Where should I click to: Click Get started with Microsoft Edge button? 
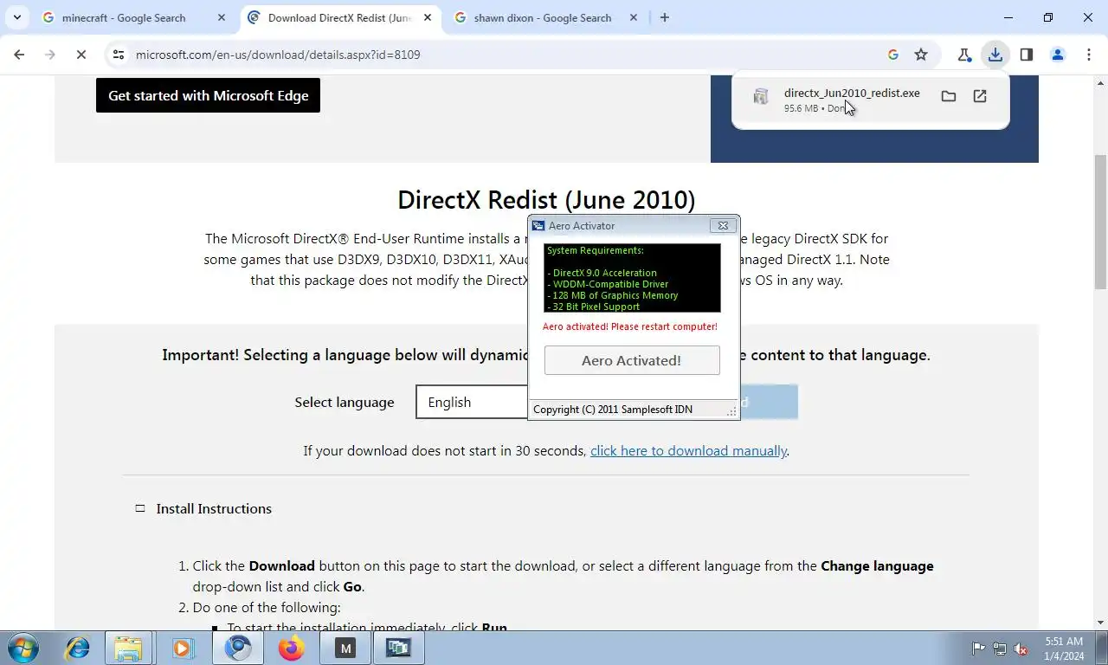pyautogui.click(x=208, y=95)
